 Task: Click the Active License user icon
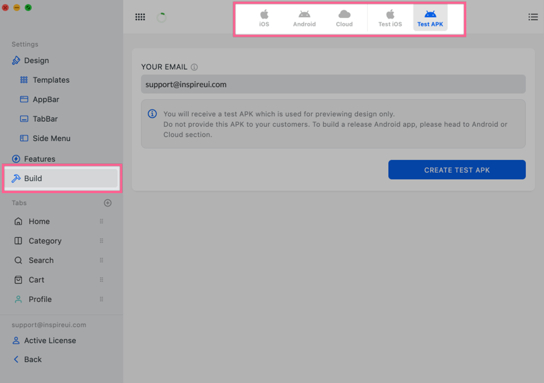coord(16,341)
